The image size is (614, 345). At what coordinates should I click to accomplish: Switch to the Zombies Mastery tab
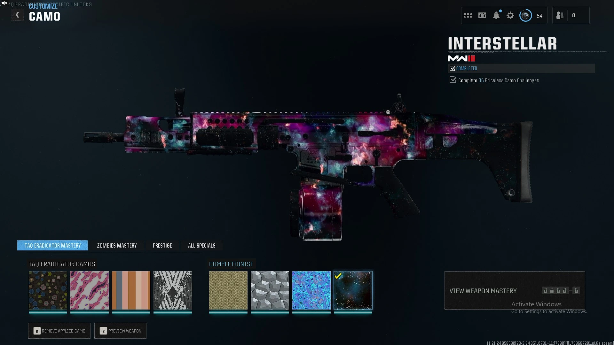point(117,245)
